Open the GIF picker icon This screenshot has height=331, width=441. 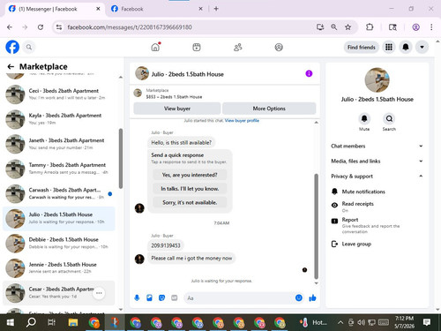(175, 298)
